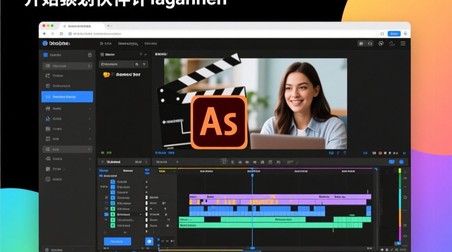Open the first menu item in the app header
The height and width of the screenshot is (252, 452).
point(106,43)
